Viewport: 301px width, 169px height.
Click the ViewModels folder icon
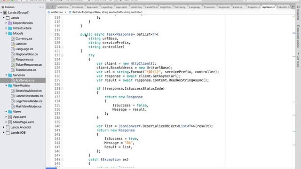(x=10, y=85)
